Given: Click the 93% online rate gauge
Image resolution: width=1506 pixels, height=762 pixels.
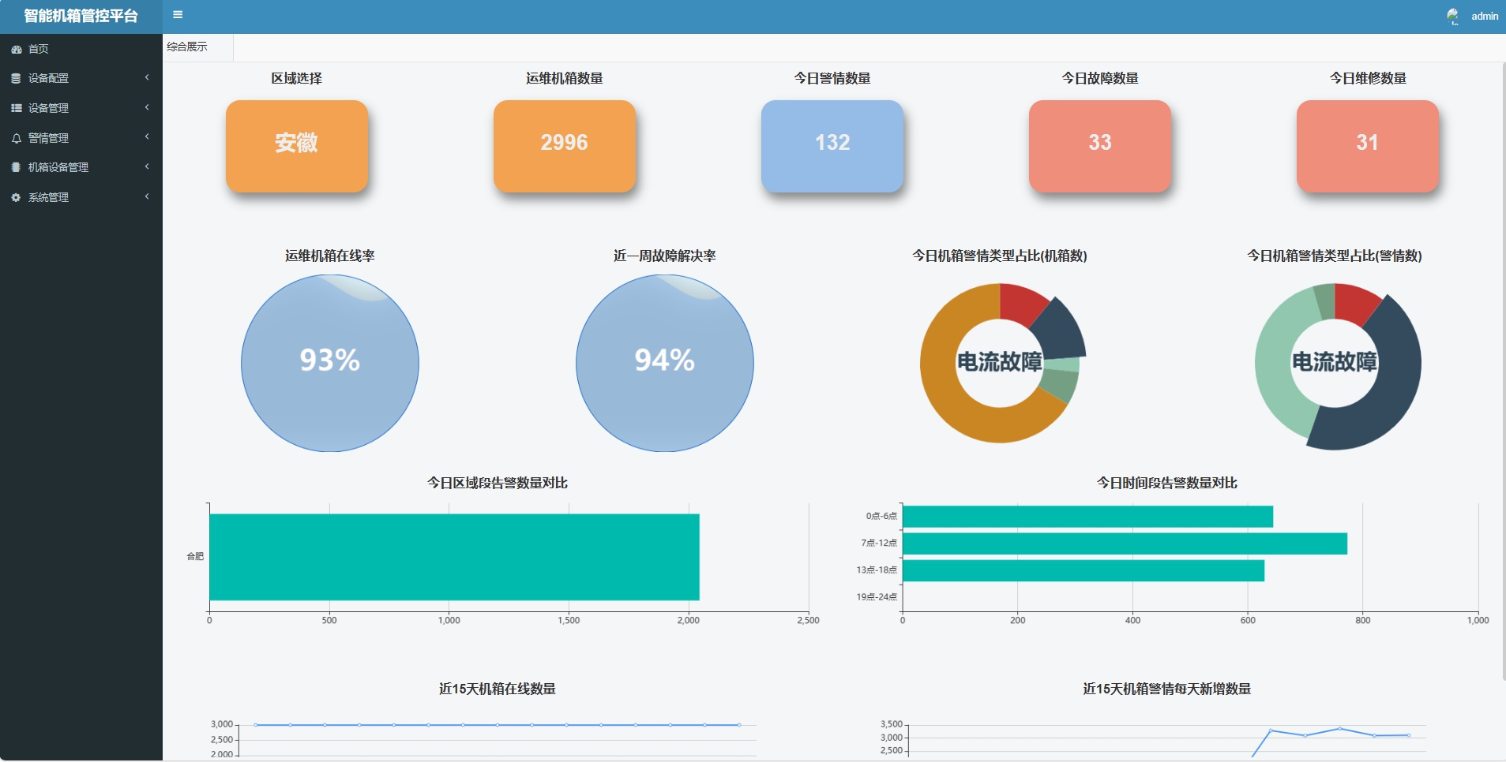Looking at the screenshot, I should (x=330, y=363).
